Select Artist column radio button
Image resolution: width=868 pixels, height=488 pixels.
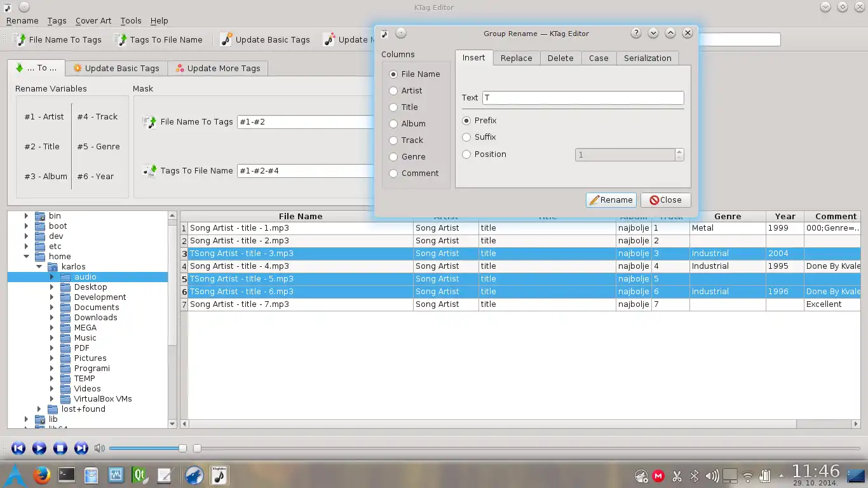393,91
